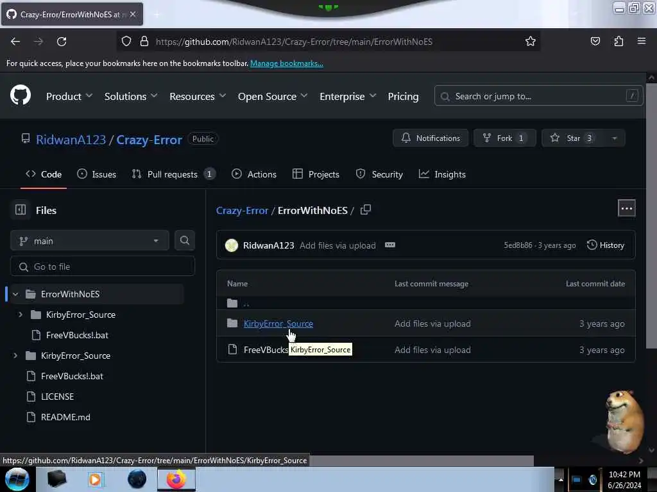Viewport: 657px width, 492px height.
Task: Click the padlock site info icon
Action: pos(144,42)
